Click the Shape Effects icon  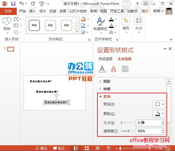(83, 32)
